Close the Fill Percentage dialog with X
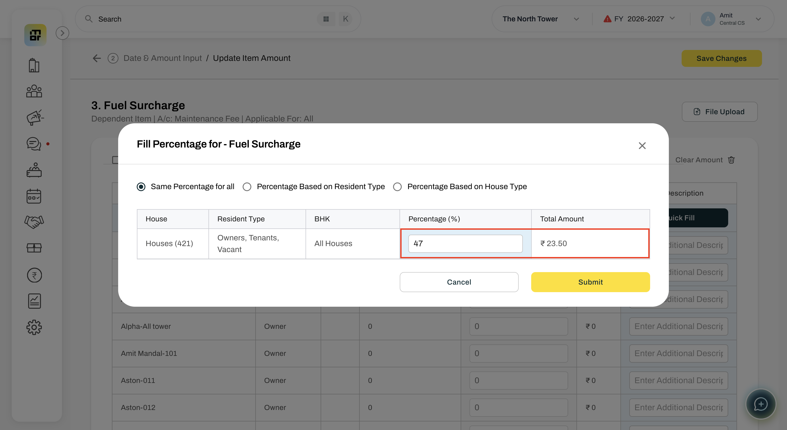 coord(642,146)
